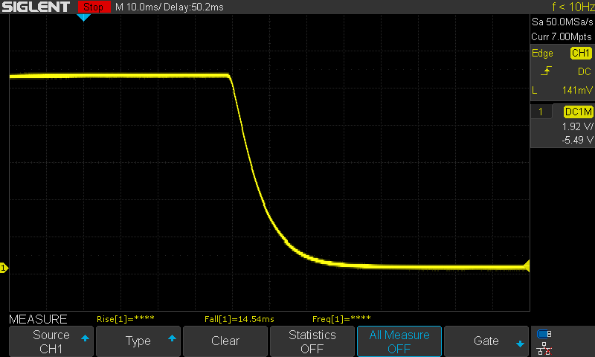
Task: Click the Edge trigger type label
Action: (542, 54)
